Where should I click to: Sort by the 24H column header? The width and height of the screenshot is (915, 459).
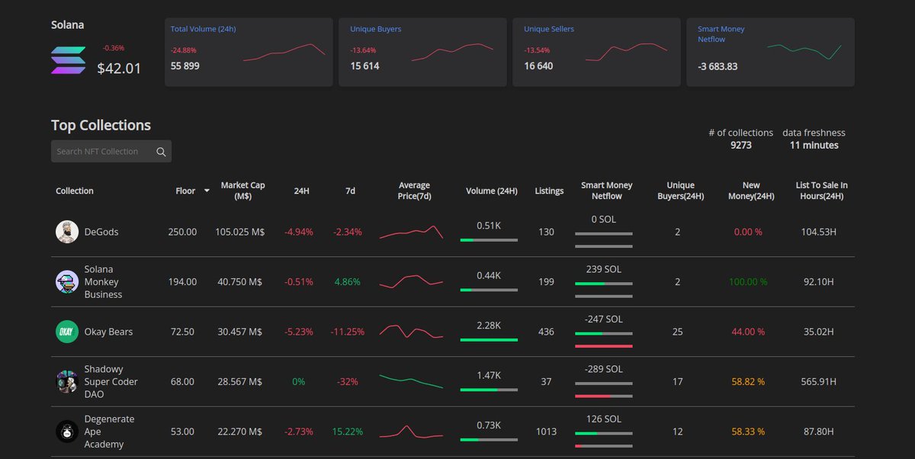pos(301,191)
